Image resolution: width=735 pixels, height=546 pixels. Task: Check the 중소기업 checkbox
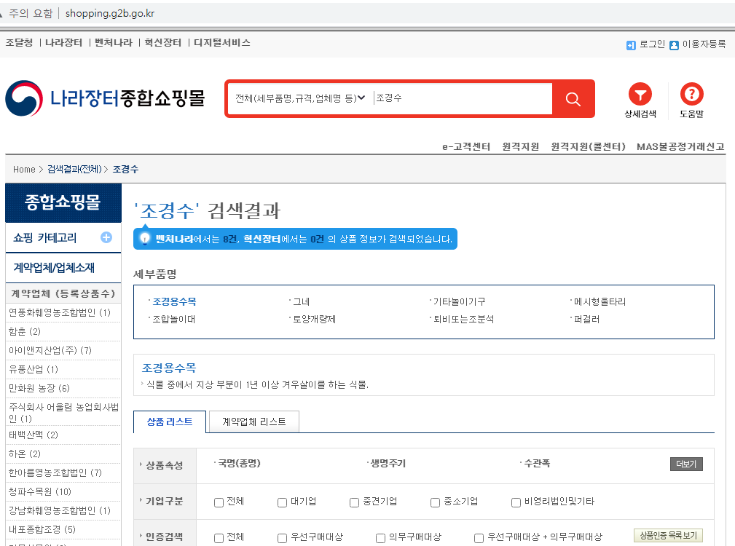[x=435, y=502]
